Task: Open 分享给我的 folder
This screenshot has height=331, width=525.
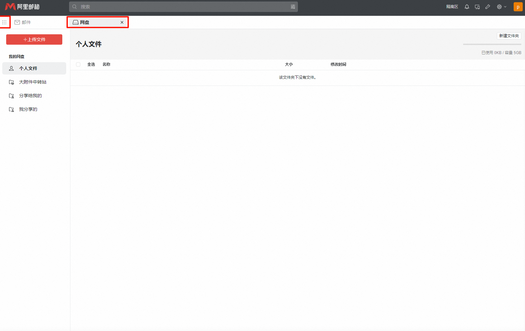Action: click(34, 96)
